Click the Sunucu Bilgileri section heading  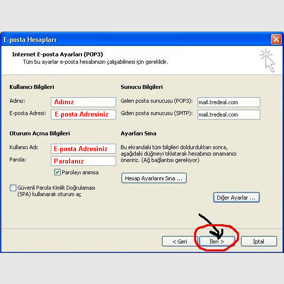click(142, 87)
